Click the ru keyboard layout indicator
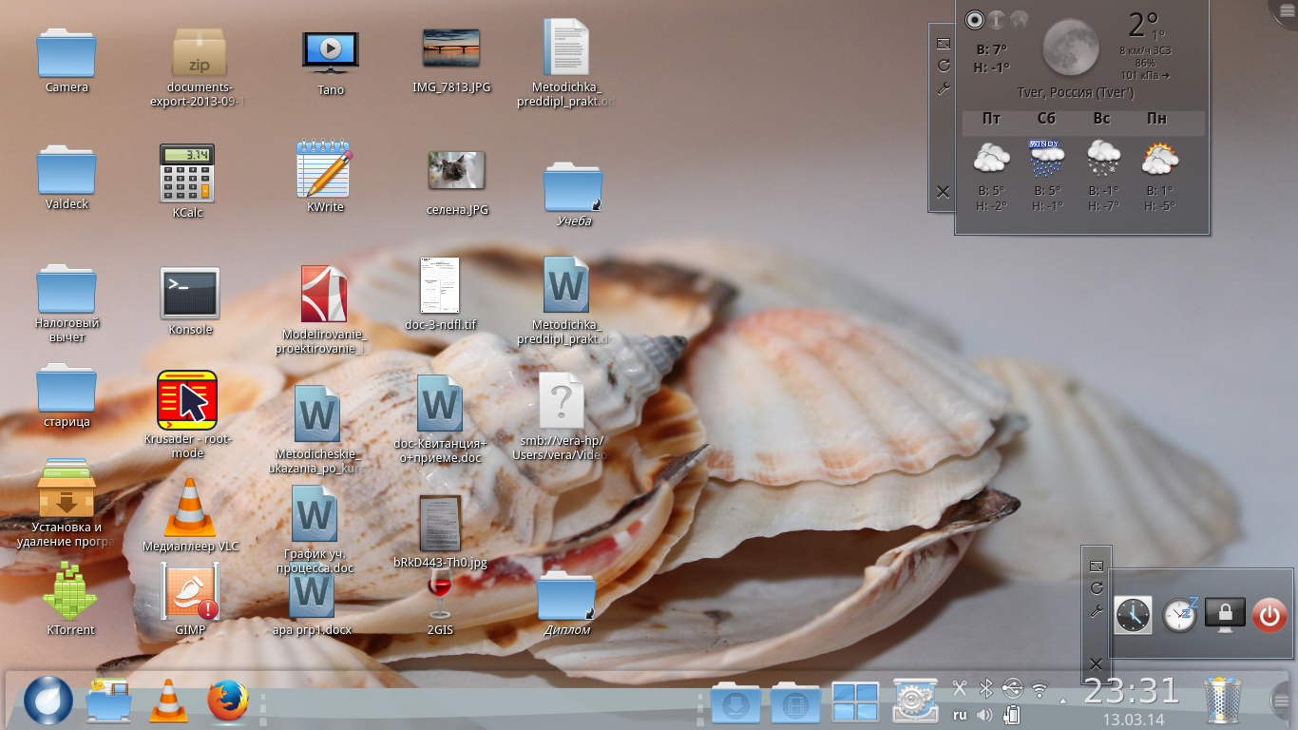 click(960, 715)
